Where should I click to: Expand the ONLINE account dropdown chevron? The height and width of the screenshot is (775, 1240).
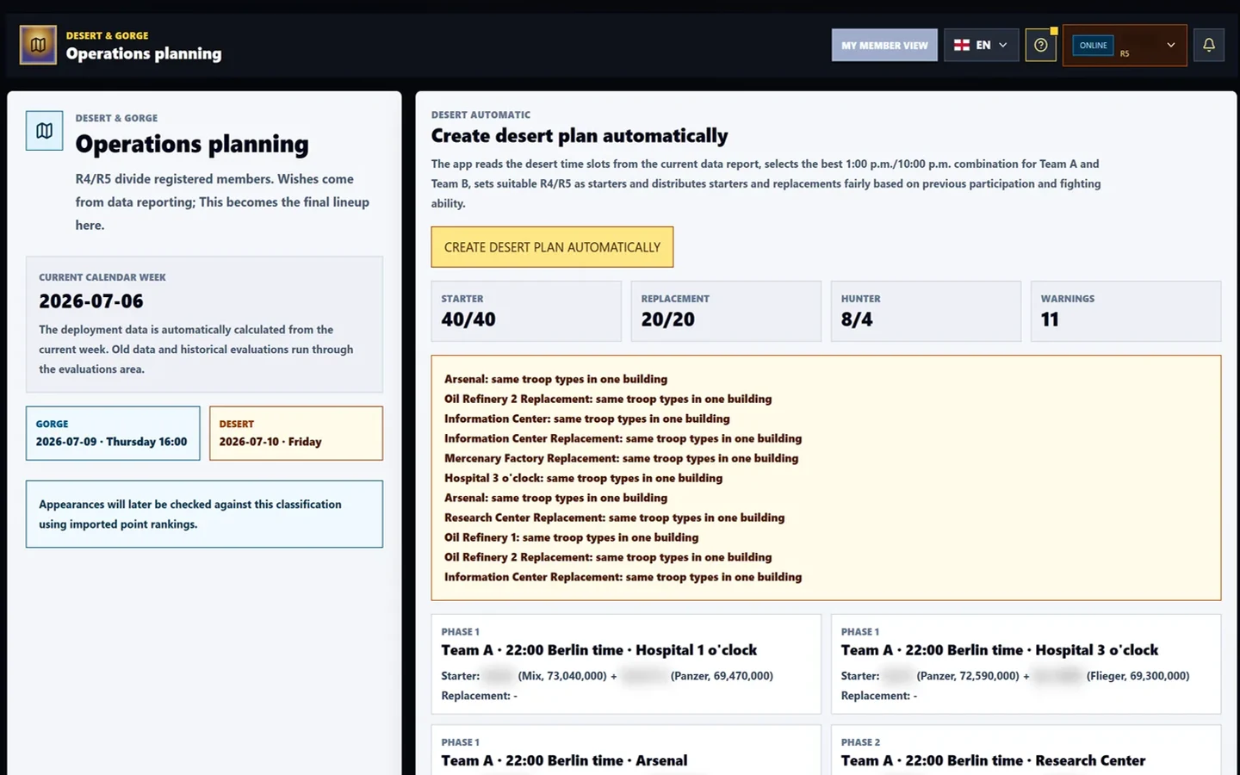coord(1170,45)
